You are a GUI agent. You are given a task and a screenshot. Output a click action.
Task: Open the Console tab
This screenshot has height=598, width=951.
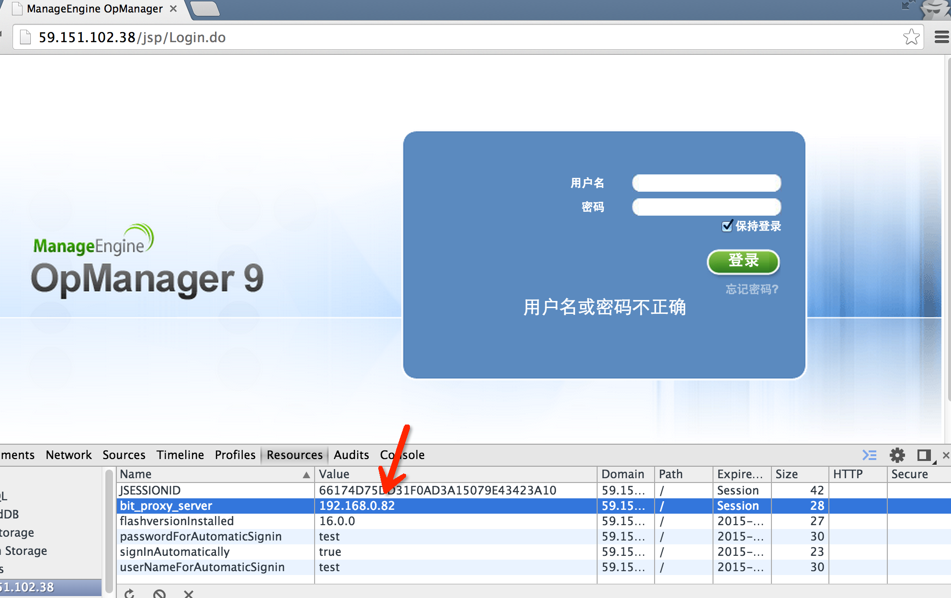tap(402, 455)
